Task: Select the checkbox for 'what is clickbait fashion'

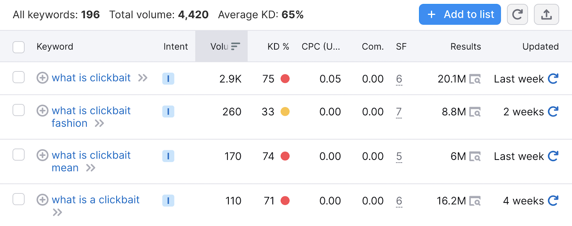Action: tap(18, 110)
